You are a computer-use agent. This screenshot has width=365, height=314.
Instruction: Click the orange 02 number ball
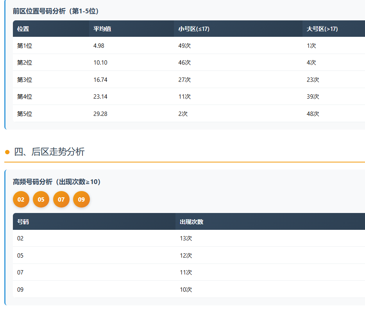pyautogui.click(x=21, y=200)
